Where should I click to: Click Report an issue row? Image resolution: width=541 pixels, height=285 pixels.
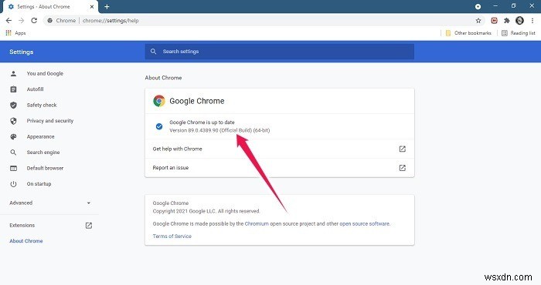pyautogui.click(x=280, y=168)
